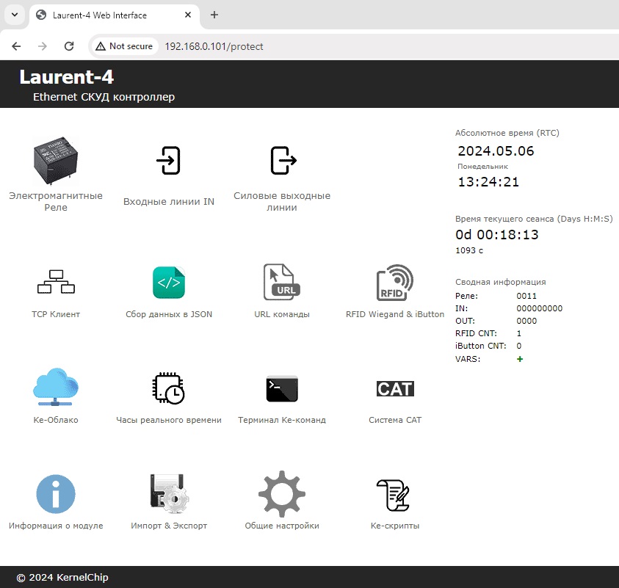Open the JSON data collection icon
The height and width of the screenshot is (588, 619).
pyautogui.click(x=169, y=282)
